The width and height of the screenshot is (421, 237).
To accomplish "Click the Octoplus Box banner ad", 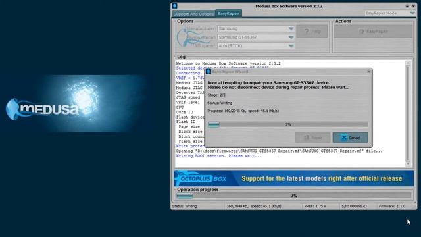I will coord(294,178).
